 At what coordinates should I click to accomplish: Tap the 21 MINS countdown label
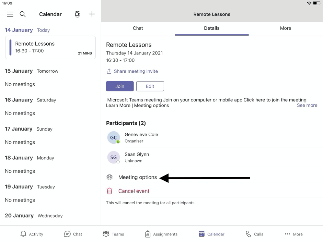pyautogui.click(x=85, y=53)
